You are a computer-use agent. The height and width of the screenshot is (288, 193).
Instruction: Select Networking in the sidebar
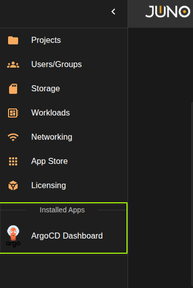(x=52, y=137)
